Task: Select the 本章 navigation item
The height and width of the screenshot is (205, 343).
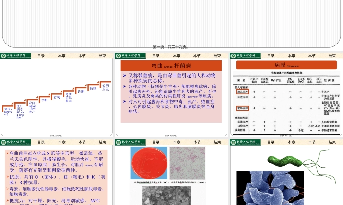Action: coord(61,56)
